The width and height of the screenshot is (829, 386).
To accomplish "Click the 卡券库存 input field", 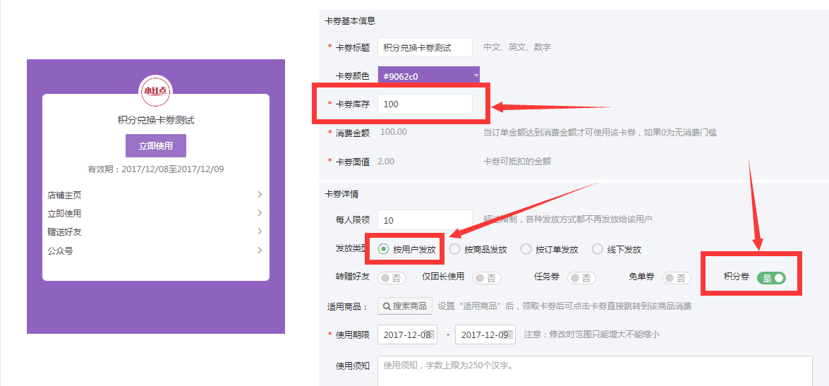I will [x=425, y=104].
